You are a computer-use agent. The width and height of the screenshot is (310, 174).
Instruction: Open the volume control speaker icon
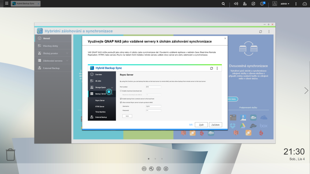coord(236,4)
